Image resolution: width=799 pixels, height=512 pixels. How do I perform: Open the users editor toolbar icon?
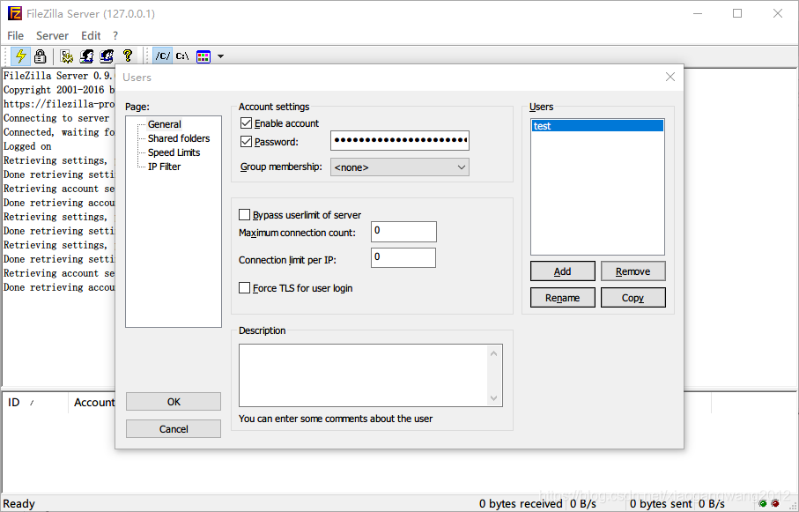coord(86,56)
